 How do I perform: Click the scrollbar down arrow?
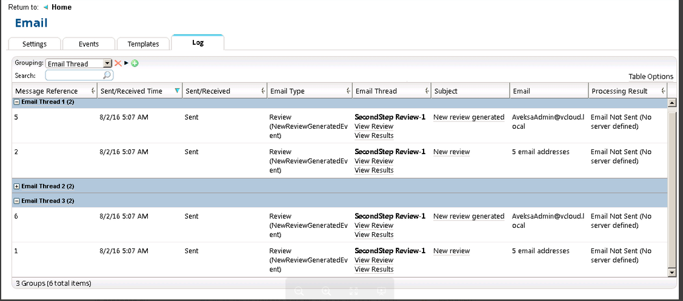tap(671, 273)
